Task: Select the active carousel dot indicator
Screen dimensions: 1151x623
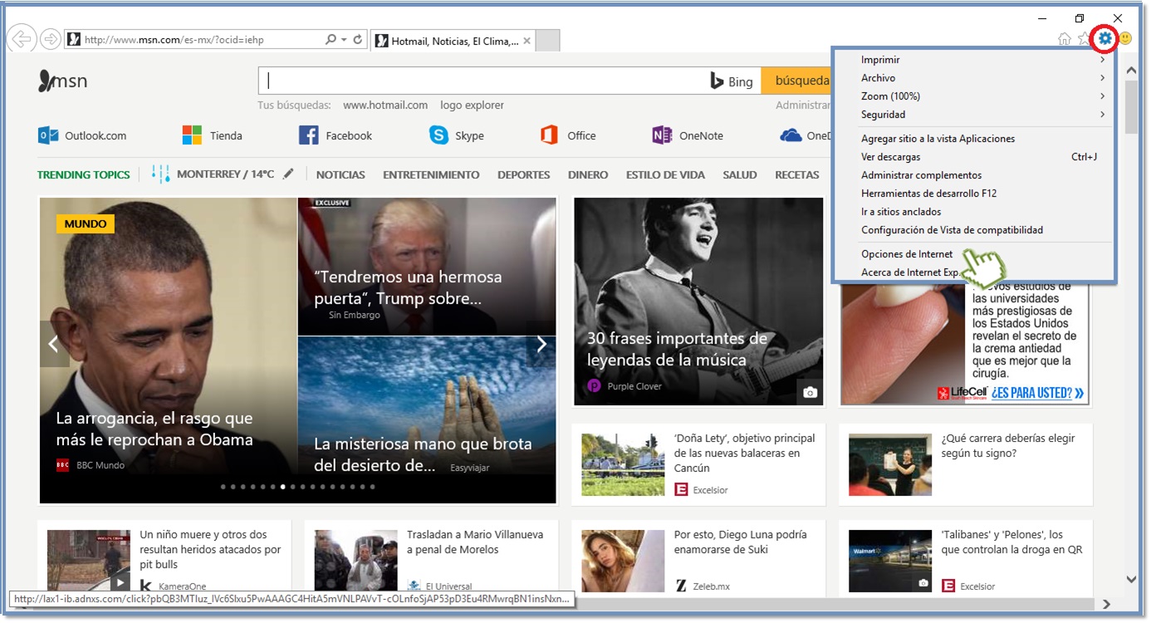Action: pyautogui.click(x=283, y=487)
